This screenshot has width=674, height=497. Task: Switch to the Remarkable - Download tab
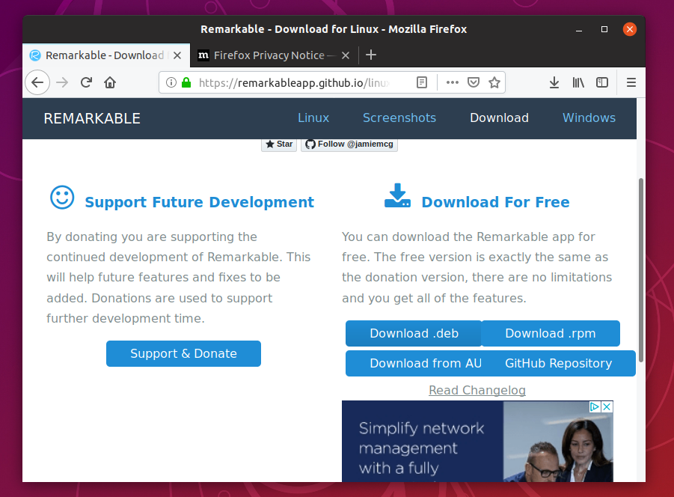105,55
